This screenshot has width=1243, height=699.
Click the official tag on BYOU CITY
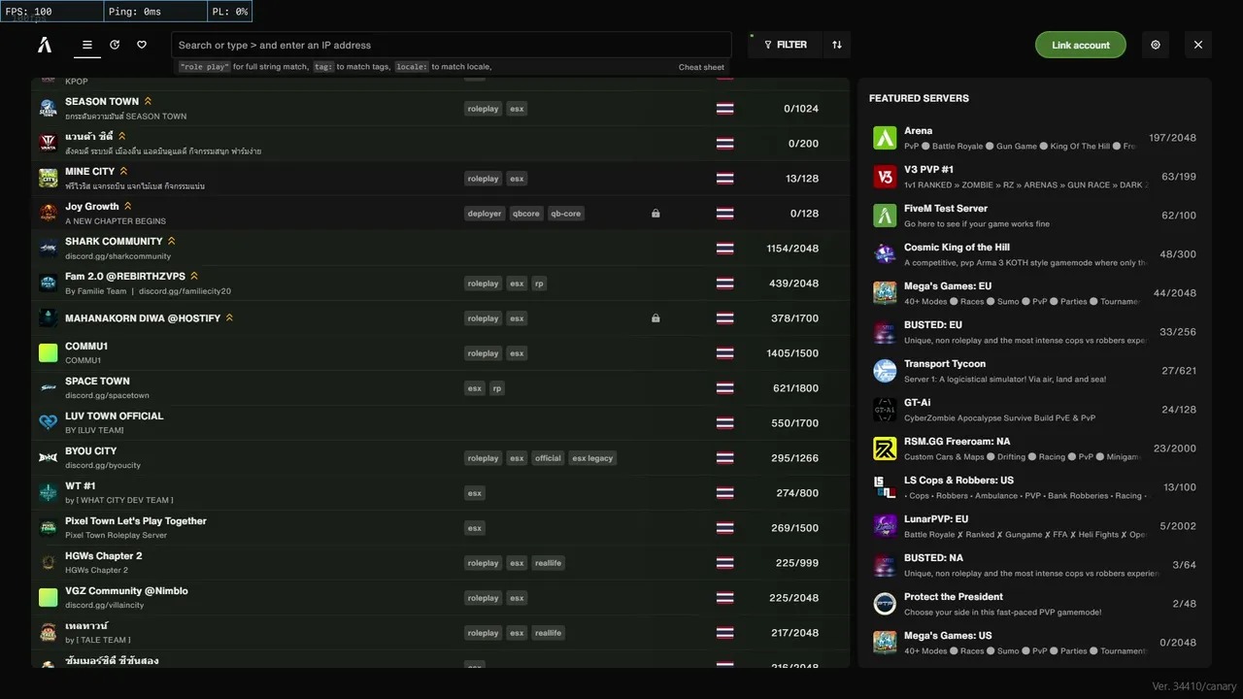click(548, 458)
